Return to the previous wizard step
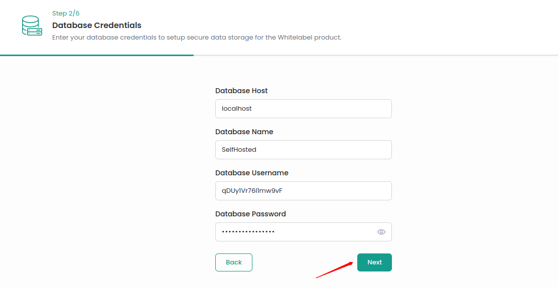This screenshot has width=558, height=290. tap(233, 262)
